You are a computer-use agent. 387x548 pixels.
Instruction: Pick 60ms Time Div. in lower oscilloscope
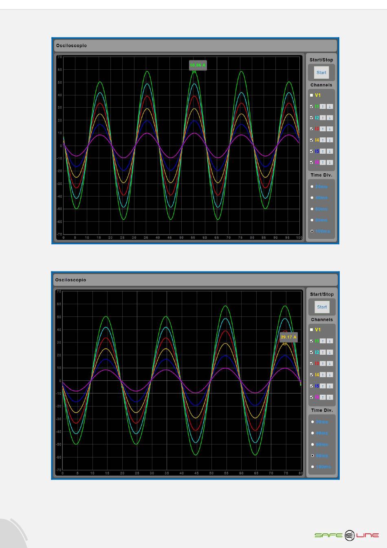(312, 444)
